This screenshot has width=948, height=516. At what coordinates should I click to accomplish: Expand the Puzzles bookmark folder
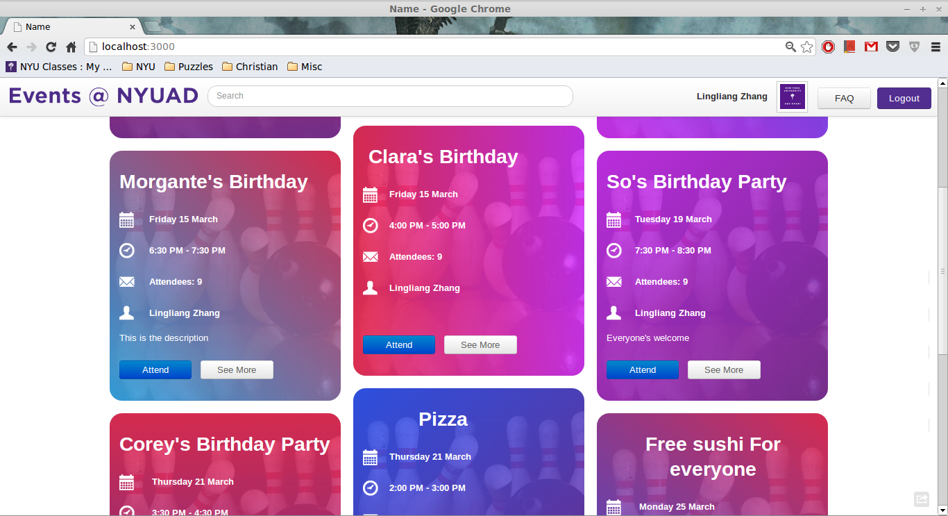pyautogui.click(x=189, y=67)
